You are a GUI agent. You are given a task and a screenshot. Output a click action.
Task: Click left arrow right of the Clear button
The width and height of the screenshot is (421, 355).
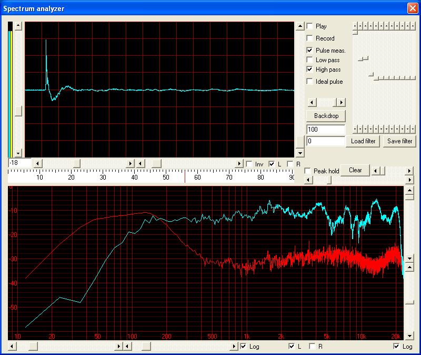click(376, 171)
